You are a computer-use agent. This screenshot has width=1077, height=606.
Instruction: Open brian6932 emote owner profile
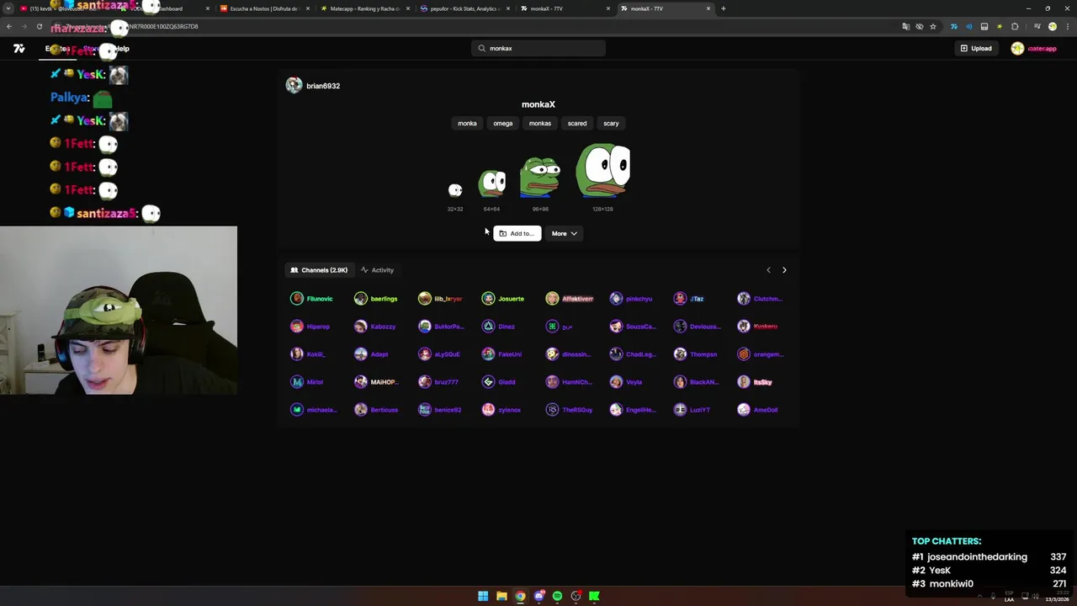pos(312,86)
